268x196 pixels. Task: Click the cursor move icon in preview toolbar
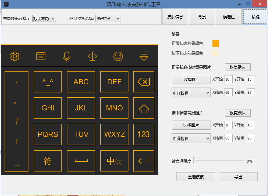[92, 56]
